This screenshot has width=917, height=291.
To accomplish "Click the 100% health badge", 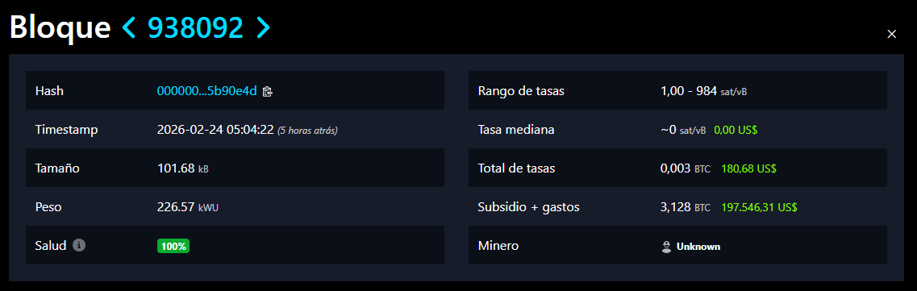I will pos(173,246).
